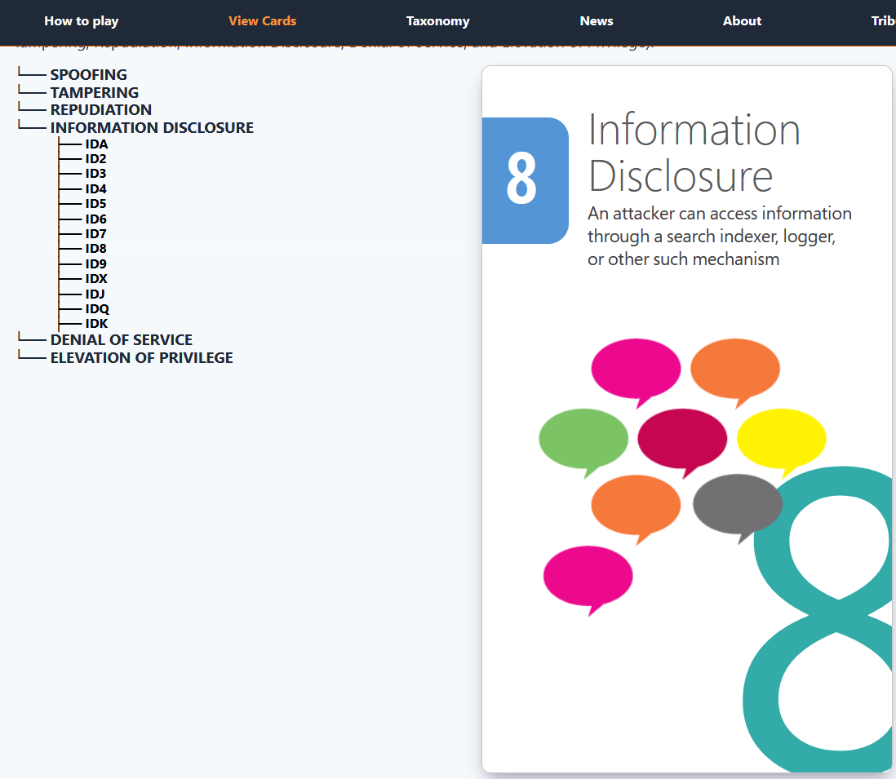
Task: Select the View Cards nav item
Action: 262,21
